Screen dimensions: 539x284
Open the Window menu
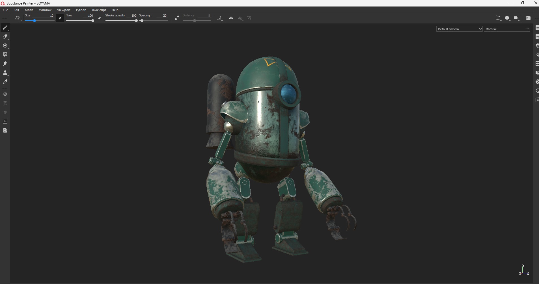click(45, 10)
